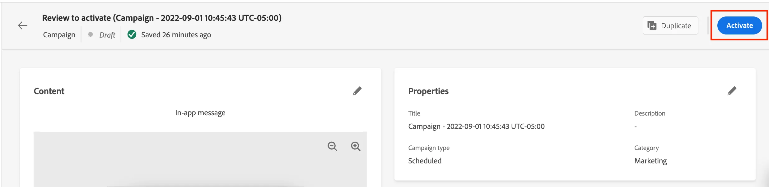Screen dimensions: 769x187
Task: Edit Properties using the pencil icon
Action: coord(732,91)
